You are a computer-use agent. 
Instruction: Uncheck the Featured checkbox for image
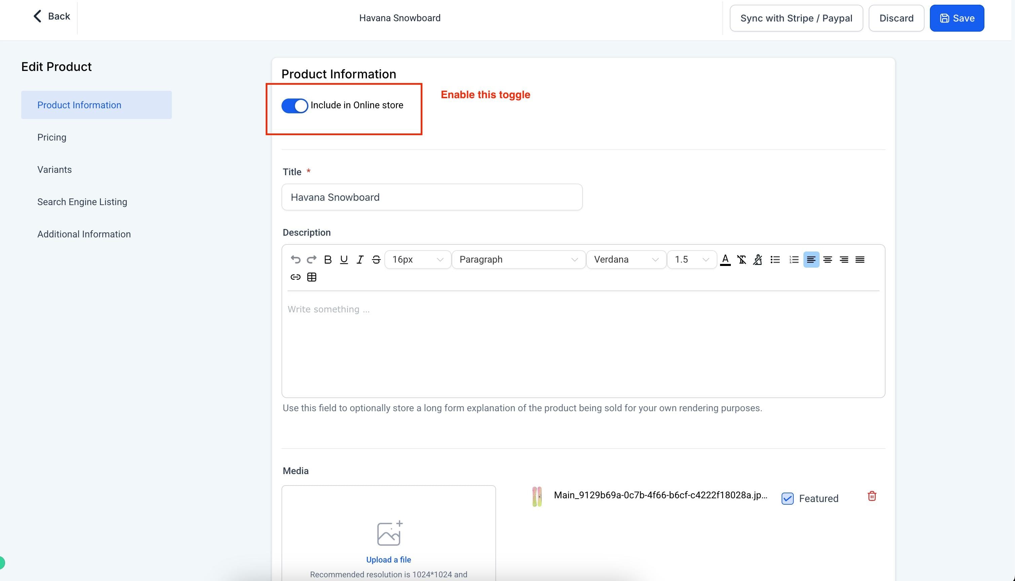[x=787, y=498]
